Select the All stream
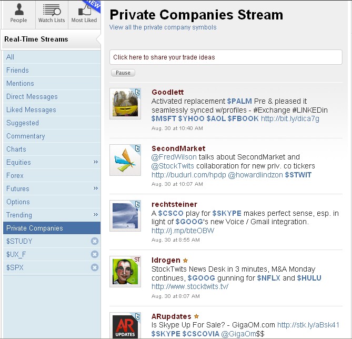The height and width of the screenshot is (339, 352). pos(52,57)
